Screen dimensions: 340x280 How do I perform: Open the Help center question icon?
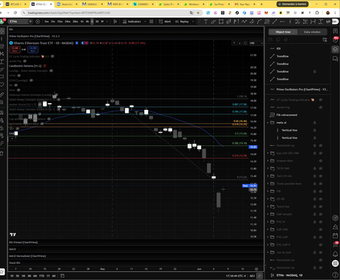pos(335,275)
